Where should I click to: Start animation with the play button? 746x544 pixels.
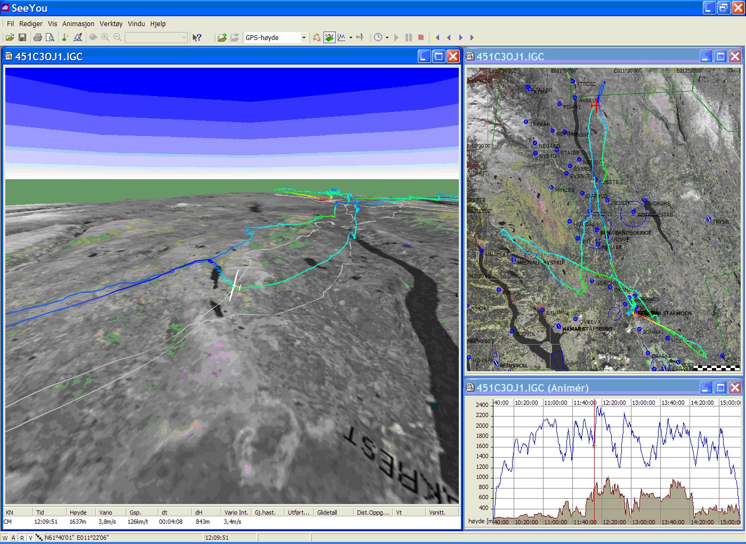click(x=396, y=37)
